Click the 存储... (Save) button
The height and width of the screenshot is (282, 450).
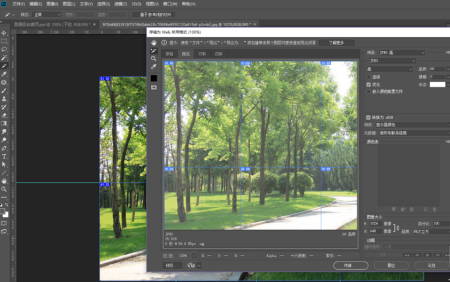[351, 265]
